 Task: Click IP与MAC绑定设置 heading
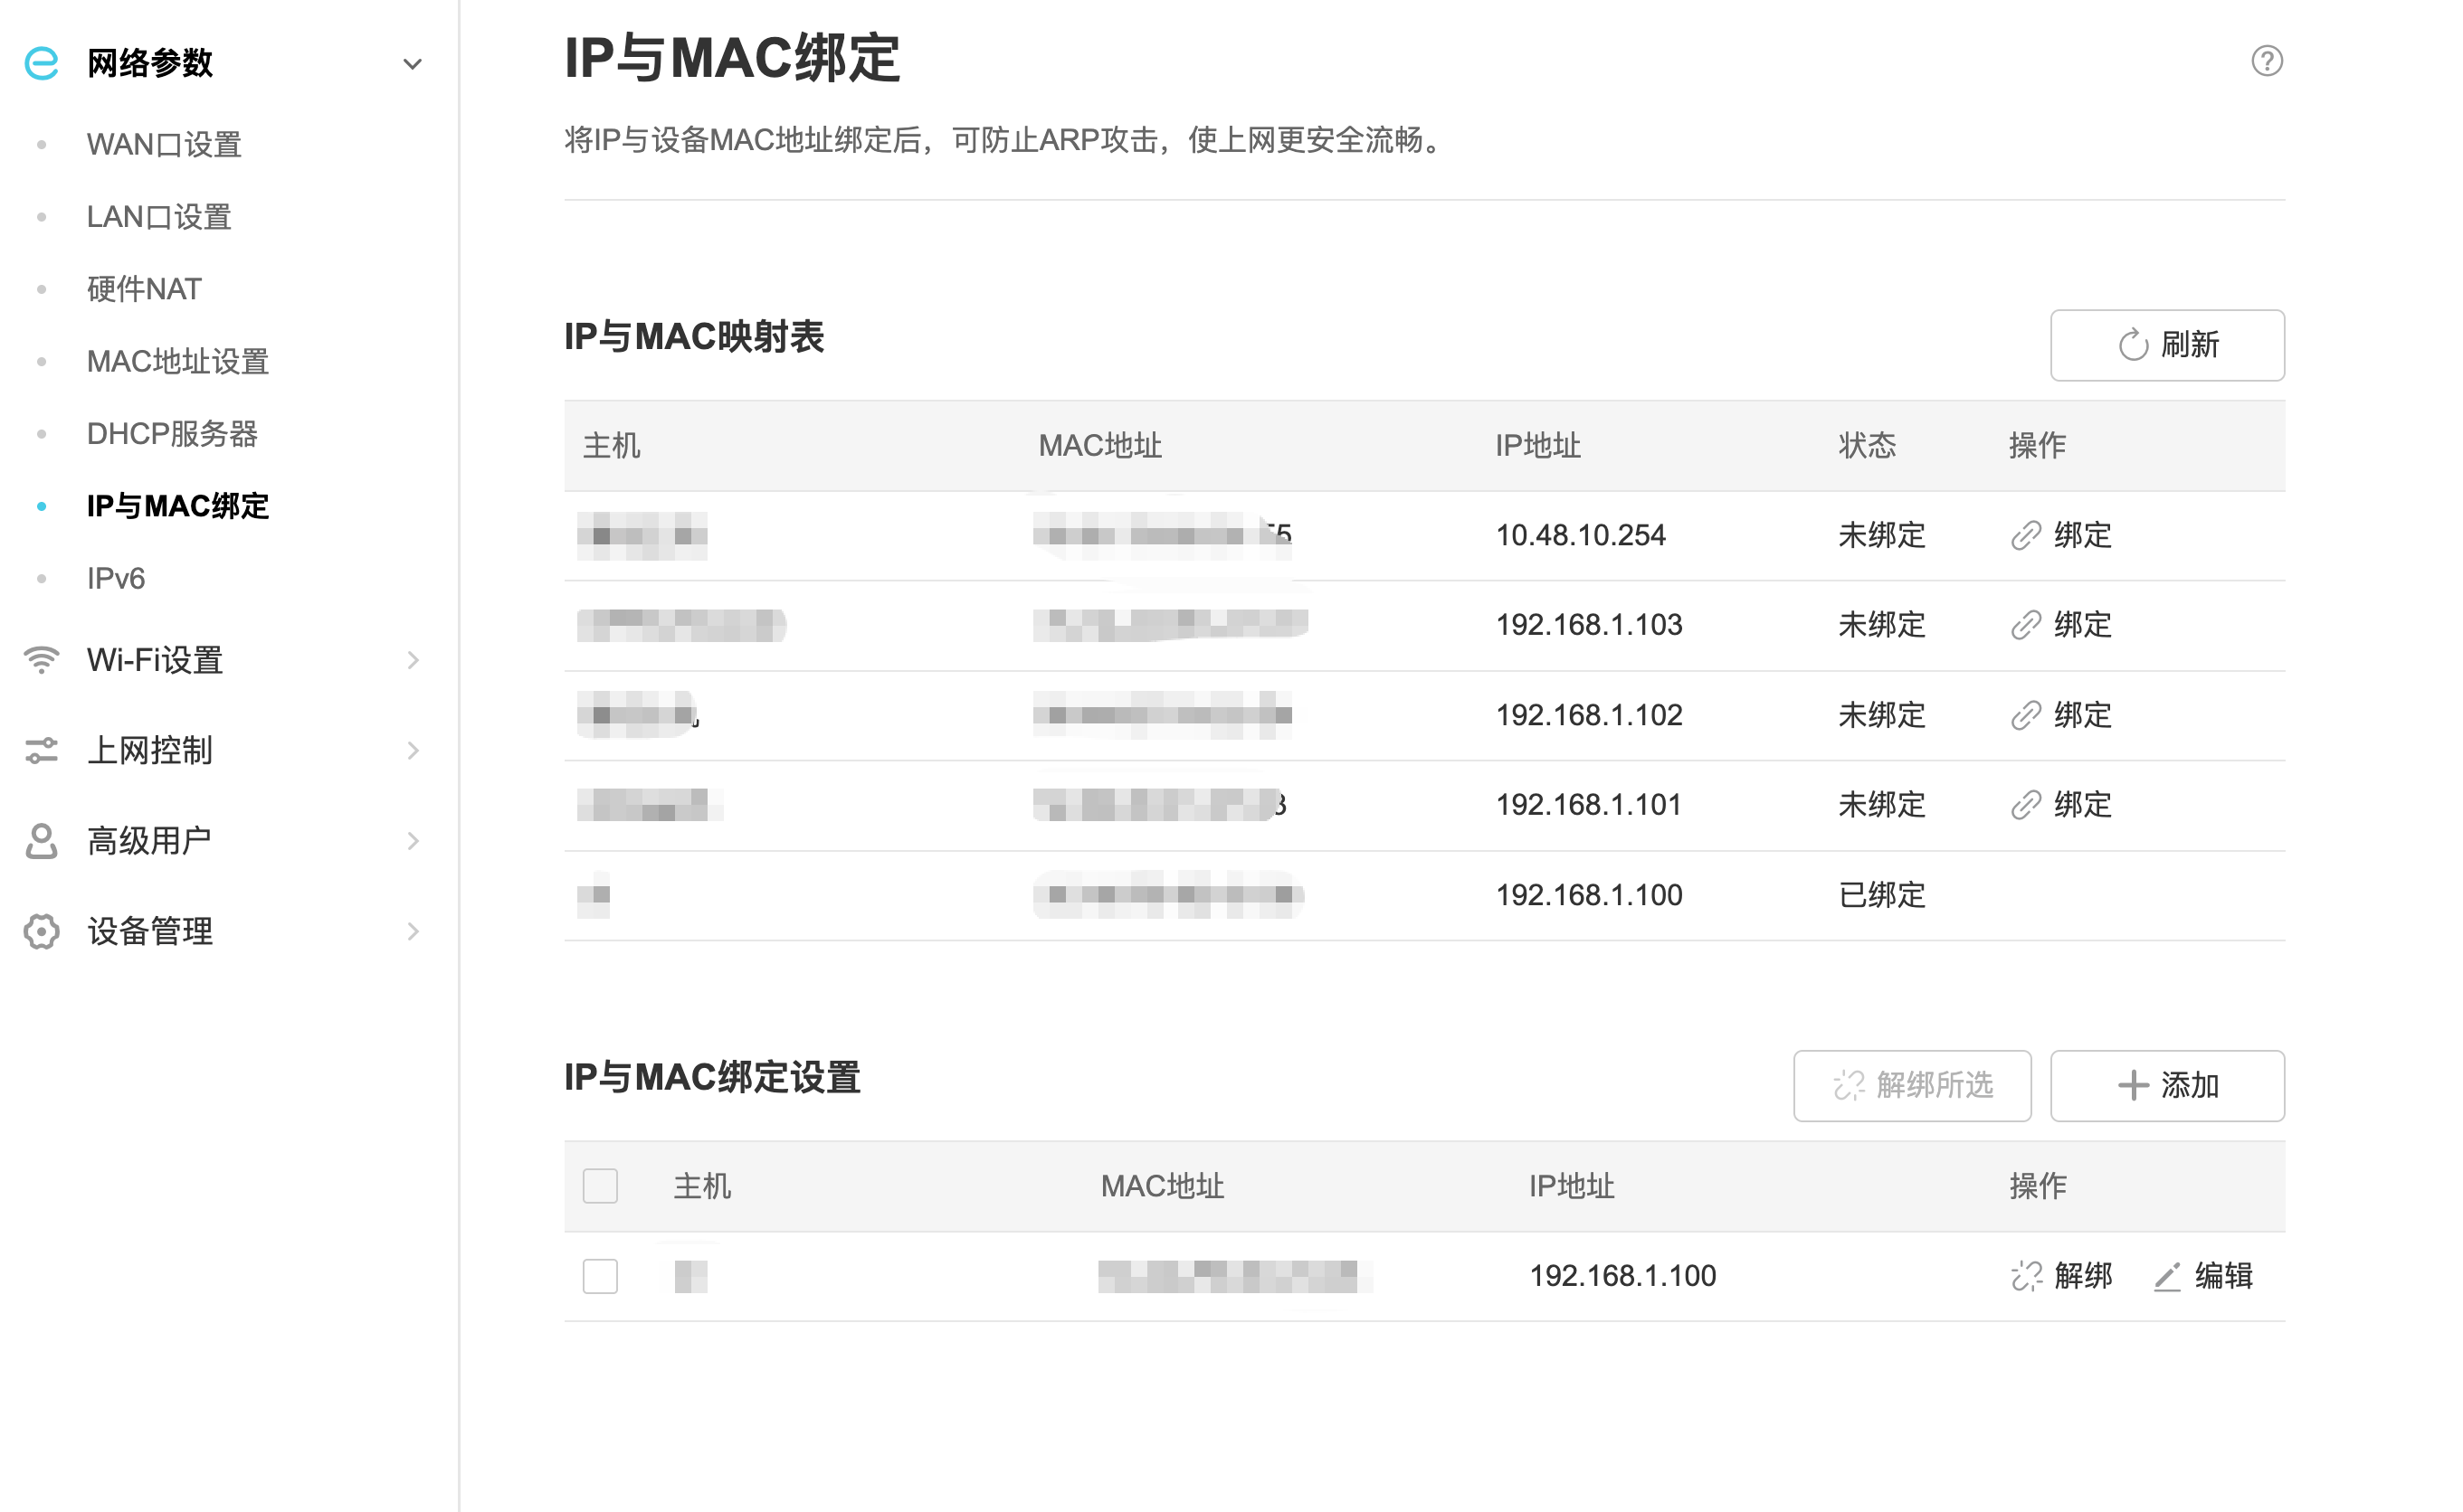[712, 1078]
